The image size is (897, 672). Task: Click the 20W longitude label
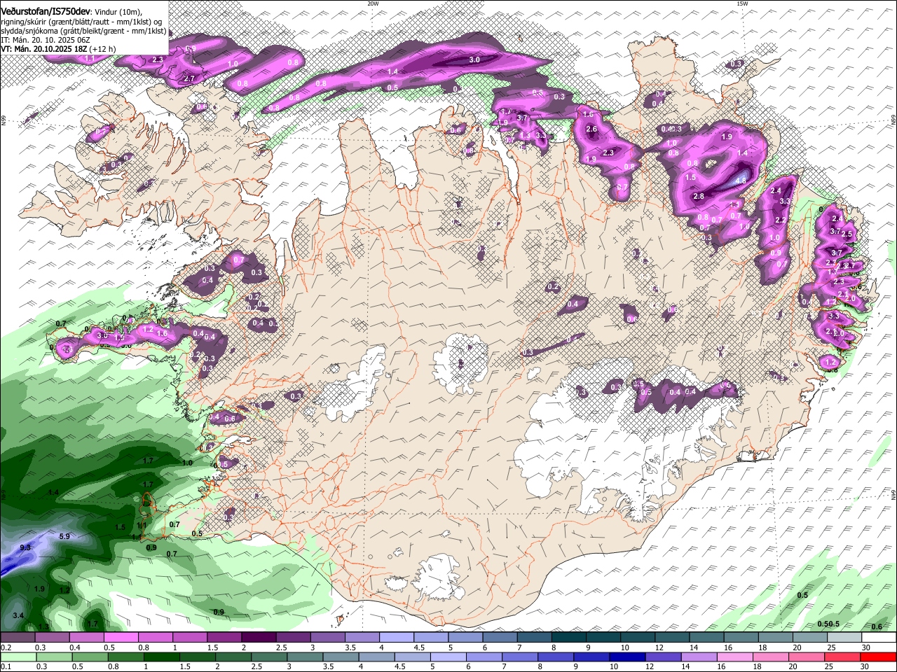(x=373, y=3)
